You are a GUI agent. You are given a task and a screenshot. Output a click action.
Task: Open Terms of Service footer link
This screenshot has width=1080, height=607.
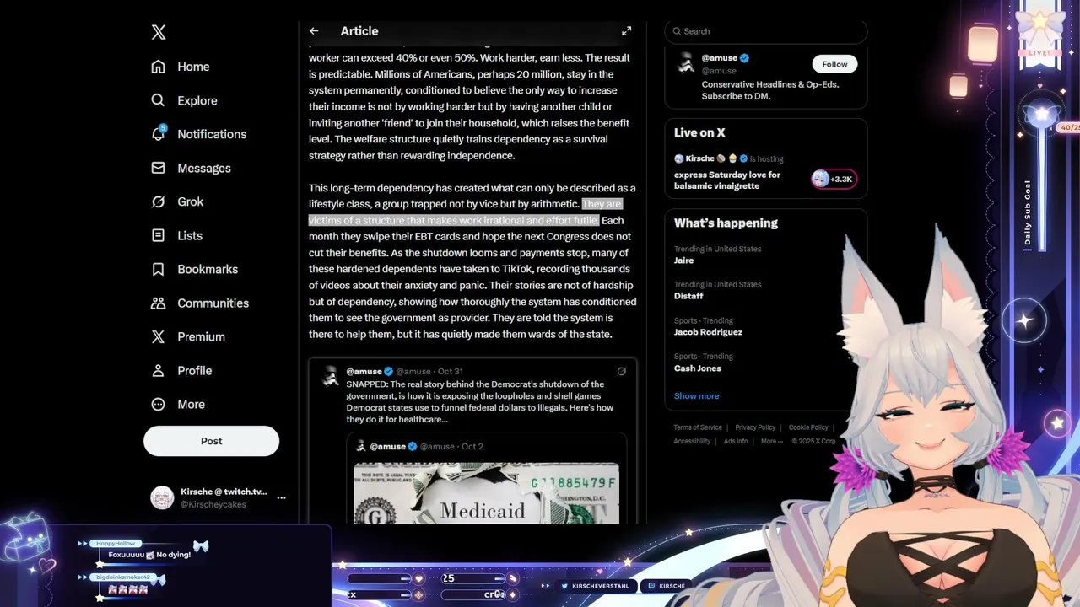(x=698, y=427)
